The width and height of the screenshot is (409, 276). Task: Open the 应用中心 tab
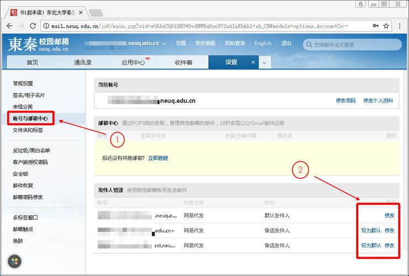click(133, 62)
